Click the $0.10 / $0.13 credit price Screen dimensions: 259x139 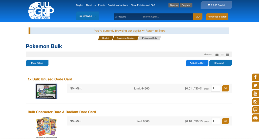pos(197,121)
